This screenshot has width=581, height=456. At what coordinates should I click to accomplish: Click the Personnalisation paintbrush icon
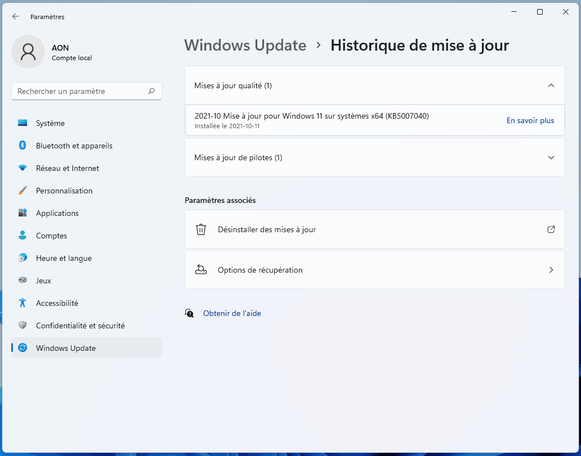(23, 191)
